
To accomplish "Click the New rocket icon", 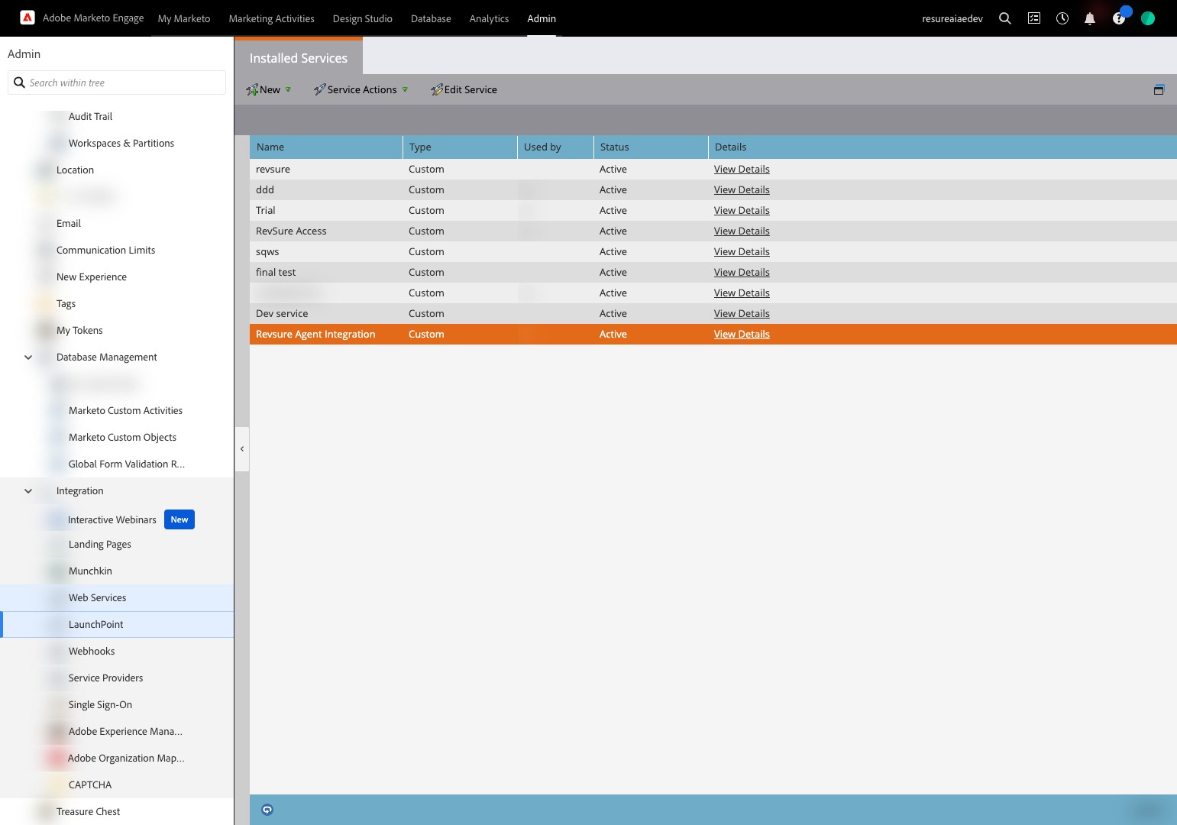I will [252, 90].
